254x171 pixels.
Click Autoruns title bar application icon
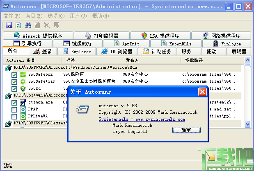[5, 6]
